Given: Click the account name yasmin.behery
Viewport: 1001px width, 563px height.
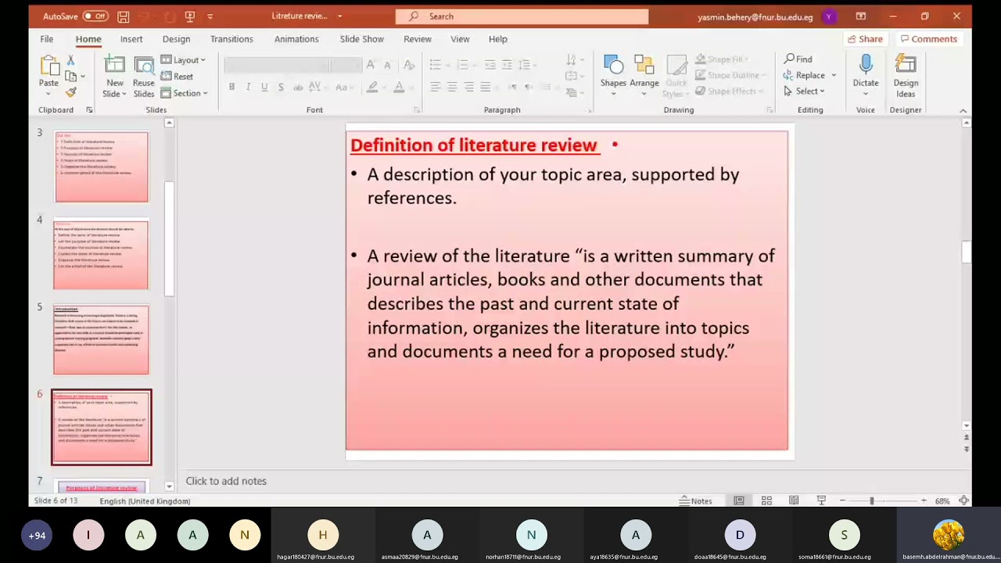Looking at the screenshot, I should pos(755,16).
